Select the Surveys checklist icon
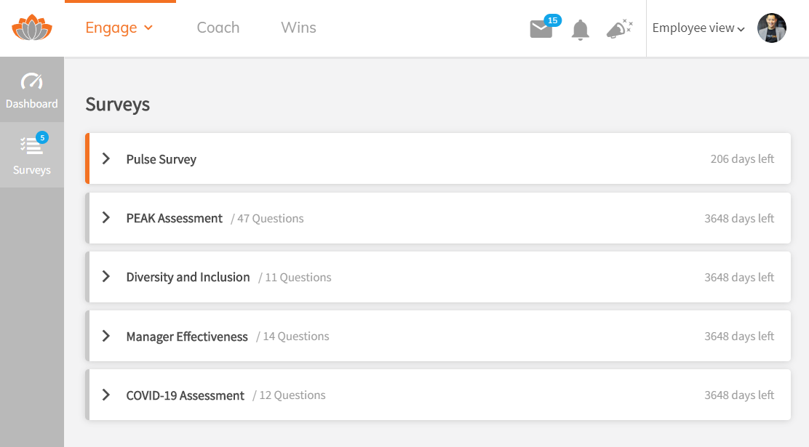809x447 pixels. [x=32, y=146]
